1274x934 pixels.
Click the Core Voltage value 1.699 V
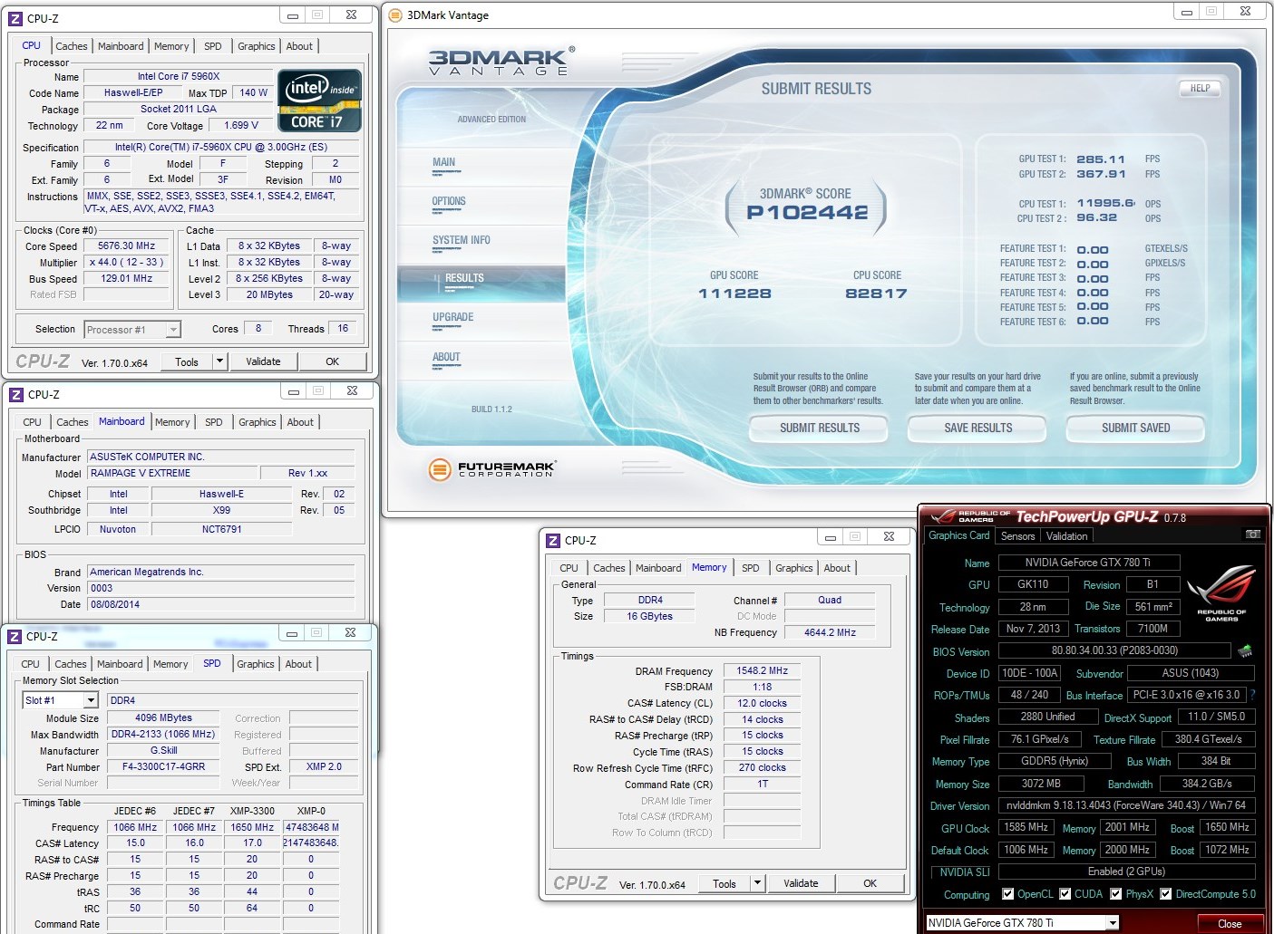click(x=242, y=125)
